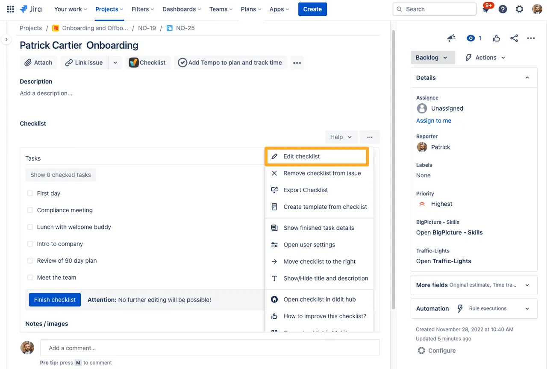Open the Plans dropdown
The image size is (547, 369).
coord(252,9)
